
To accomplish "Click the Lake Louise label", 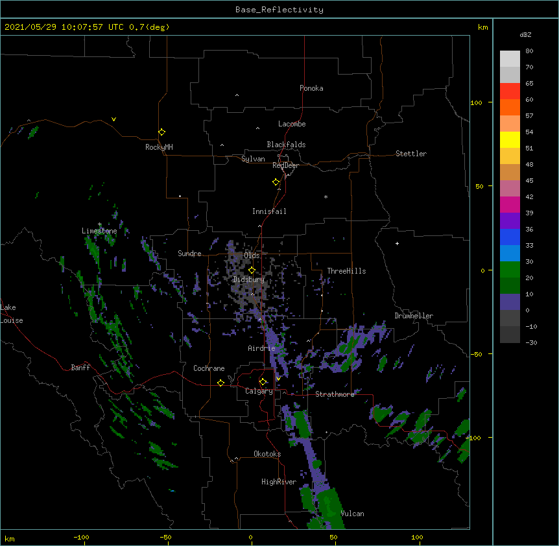I will [12, 314].
